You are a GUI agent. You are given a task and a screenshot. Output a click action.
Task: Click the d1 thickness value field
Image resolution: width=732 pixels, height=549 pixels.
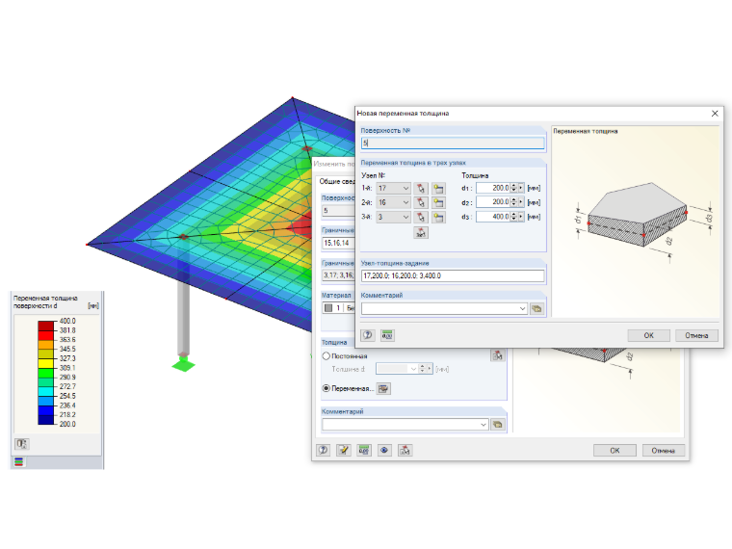tap(493, 188)
